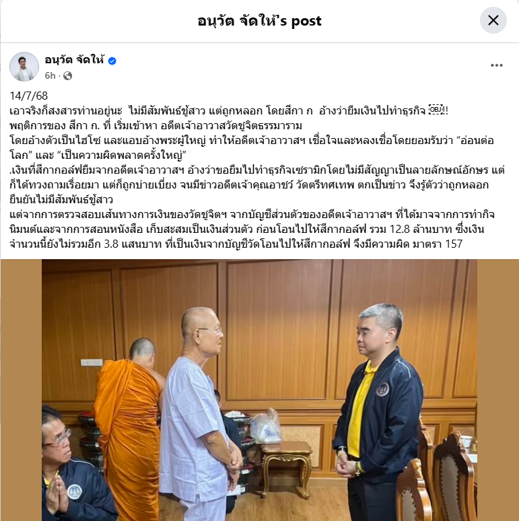Open the three-dot post options menu
This screenshot has height=521, width=519.
(496, 65)
